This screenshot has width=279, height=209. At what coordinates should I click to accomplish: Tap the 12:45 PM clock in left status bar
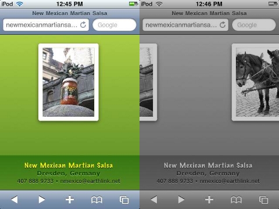pos(70,4)
